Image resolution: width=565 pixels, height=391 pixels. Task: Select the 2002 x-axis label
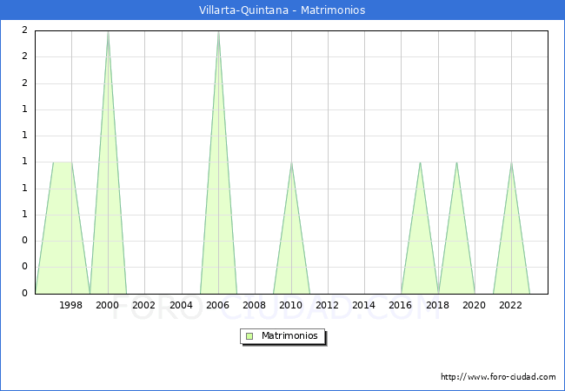[144, 305]
